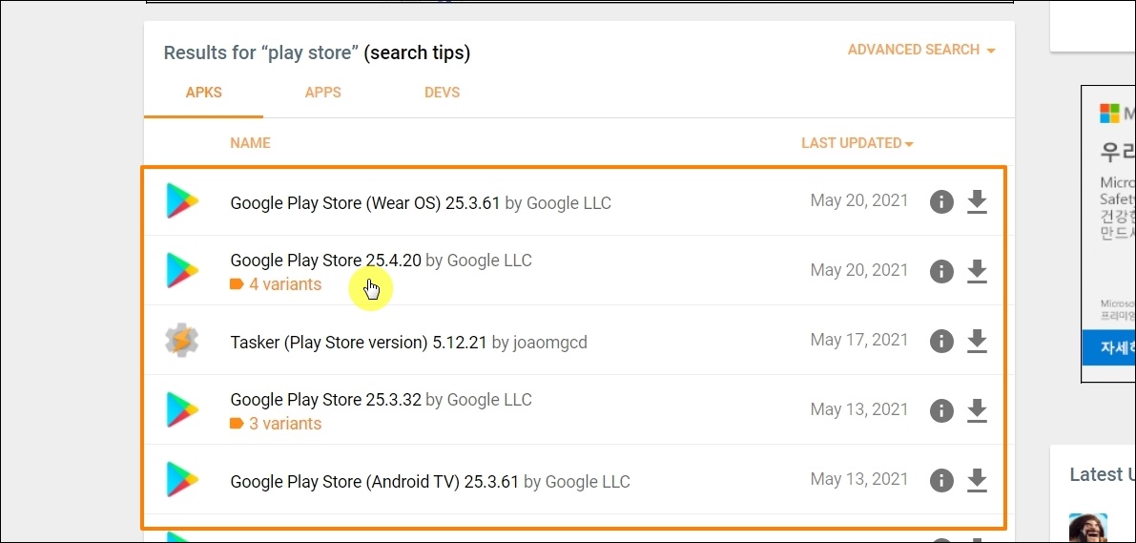Image resolution: width=1136 pixels, height=543 pixels.
Task: Open info for Tasker (Play Store version)
Action: coord(941,341)
